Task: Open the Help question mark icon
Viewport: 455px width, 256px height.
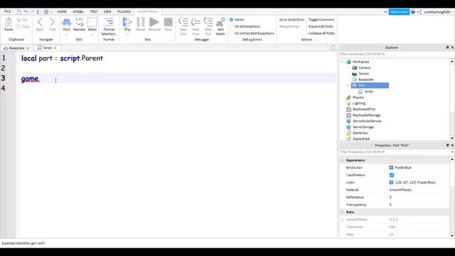Action: coord(413,12)
